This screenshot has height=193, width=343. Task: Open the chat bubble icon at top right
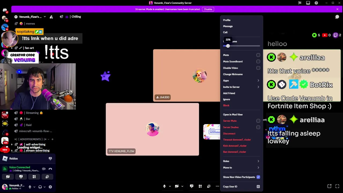pos(337,17)
